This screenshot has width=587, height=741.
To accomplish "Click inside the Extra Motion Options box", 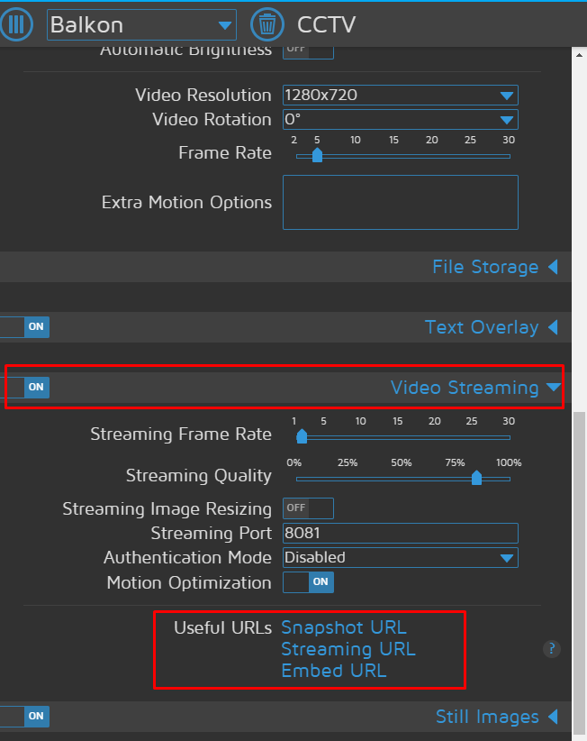I will tap(400, 202).
